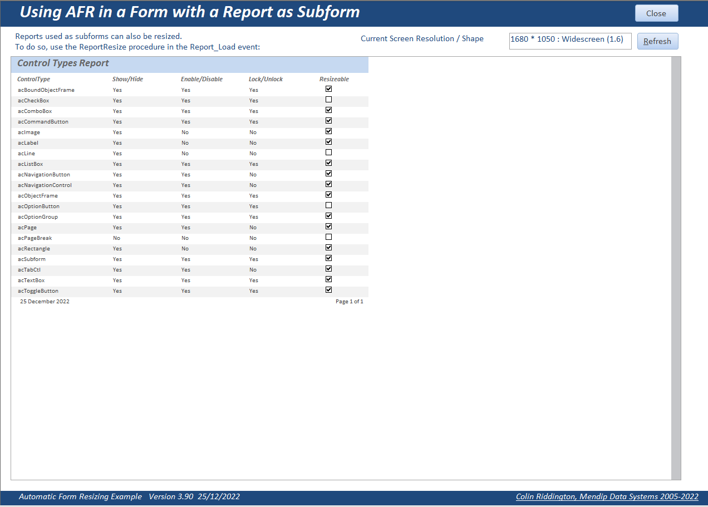Select the acLine row label
708x507 pixels.
26,153
